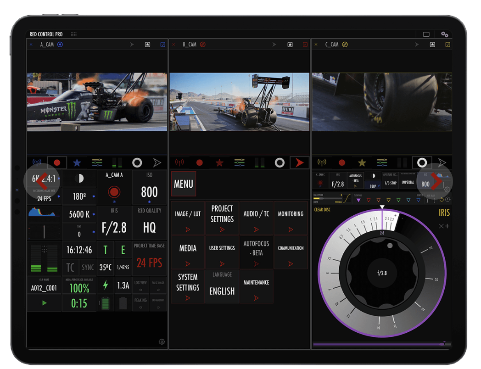Viewport: 481px width, 369px height.
Task: Tap the green lightning bolt power tile
Action: [x=106, y=285]
